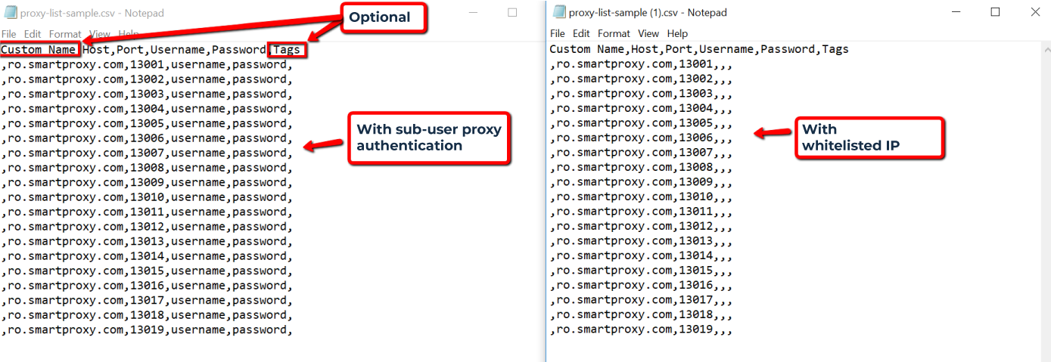Maximize the left proxy-list-sample.csv window
1051x362 pixels.
click(512, 12)
